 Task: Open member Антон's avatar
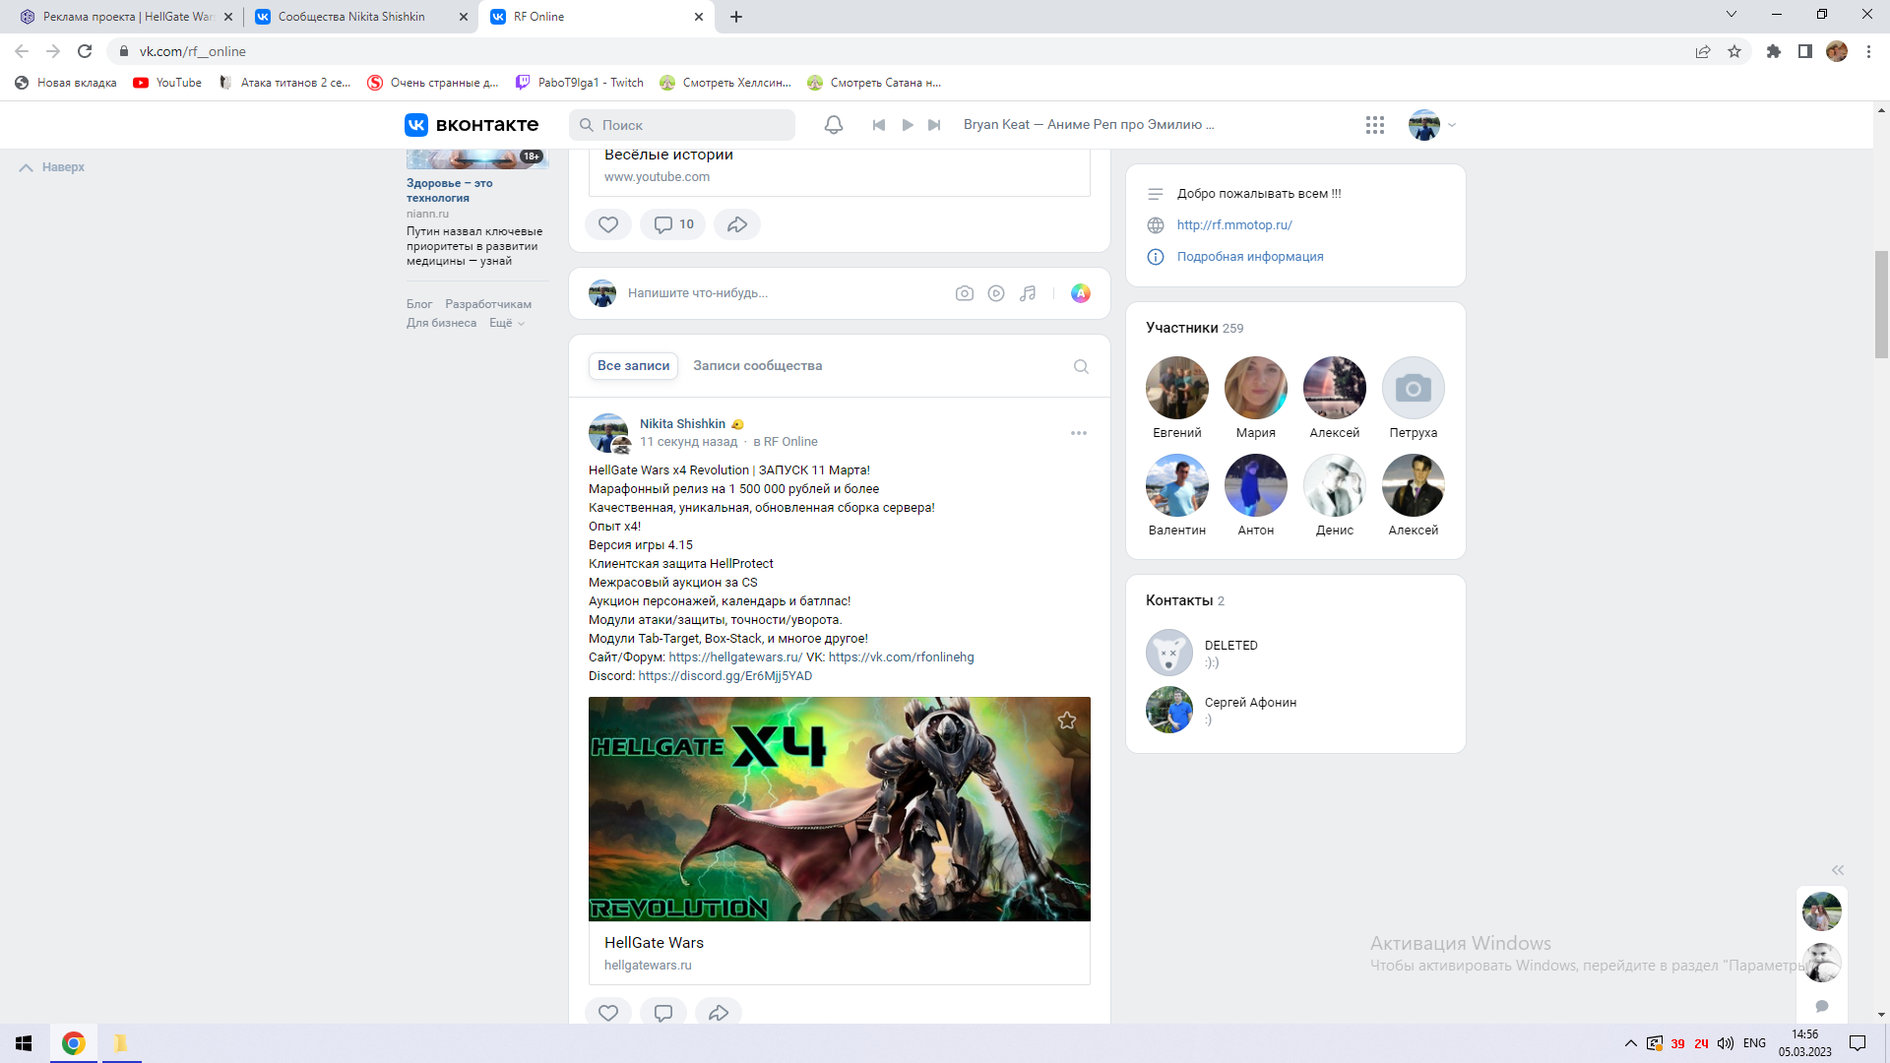coord(1256,485)
